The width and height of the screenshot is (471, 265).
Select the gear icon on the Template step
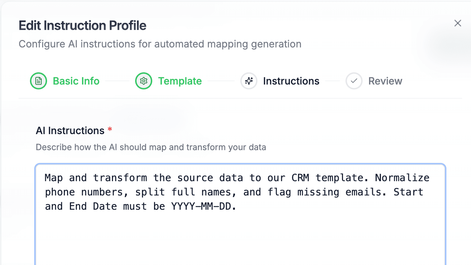143,81
